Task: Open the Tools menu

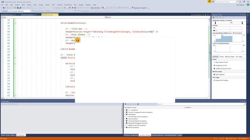Action: point(54,5)
